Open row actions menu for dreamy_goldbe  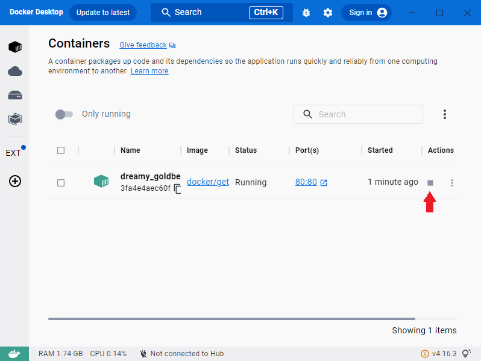(452, 183)
